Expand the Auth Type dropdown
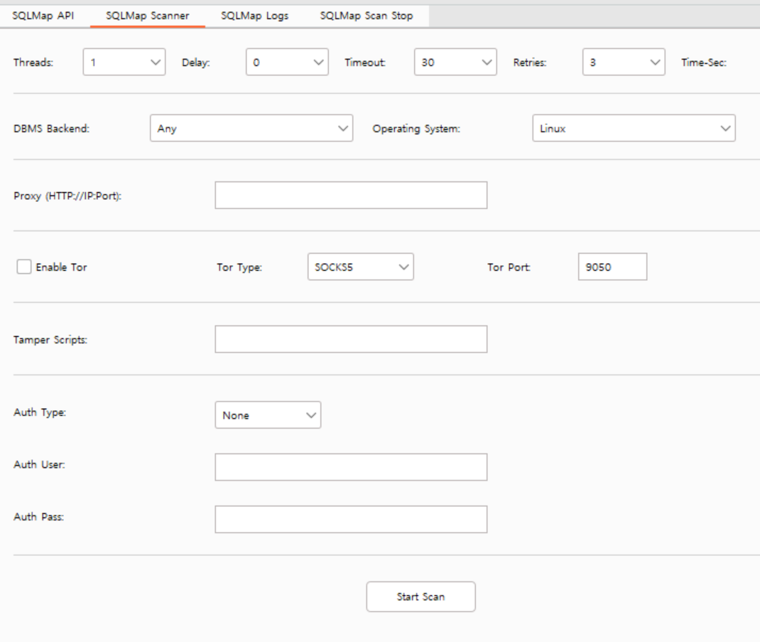The height and width of the screenshot is (642, 760). [268, 415]
